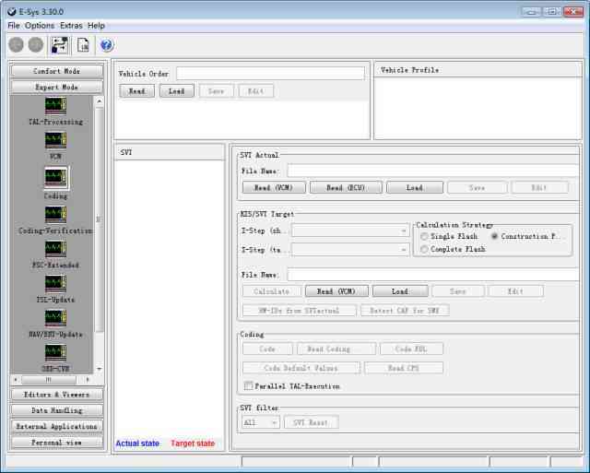This screenshot has height=473, width=590.
Task: Select the Coding module icon
Action: pos(55,178)
